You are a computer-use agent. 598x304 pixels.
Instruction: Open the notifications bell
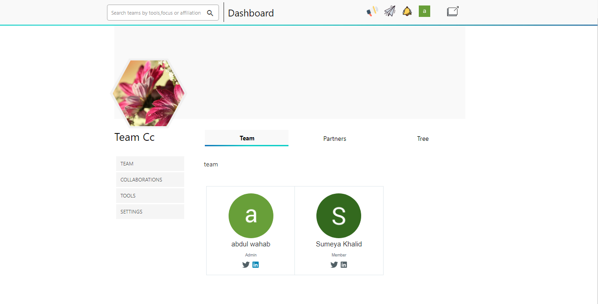tap(407, 11)
